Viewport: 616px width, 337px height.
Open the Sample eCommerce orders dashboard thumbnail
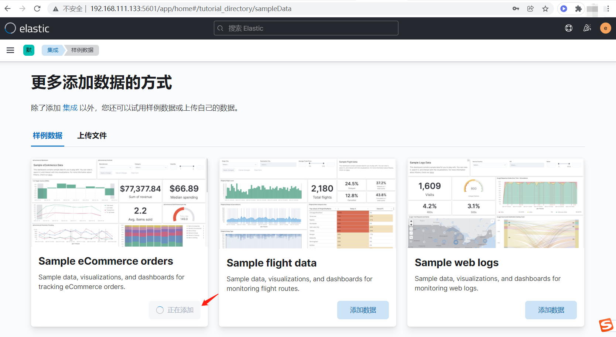(119, 203)
